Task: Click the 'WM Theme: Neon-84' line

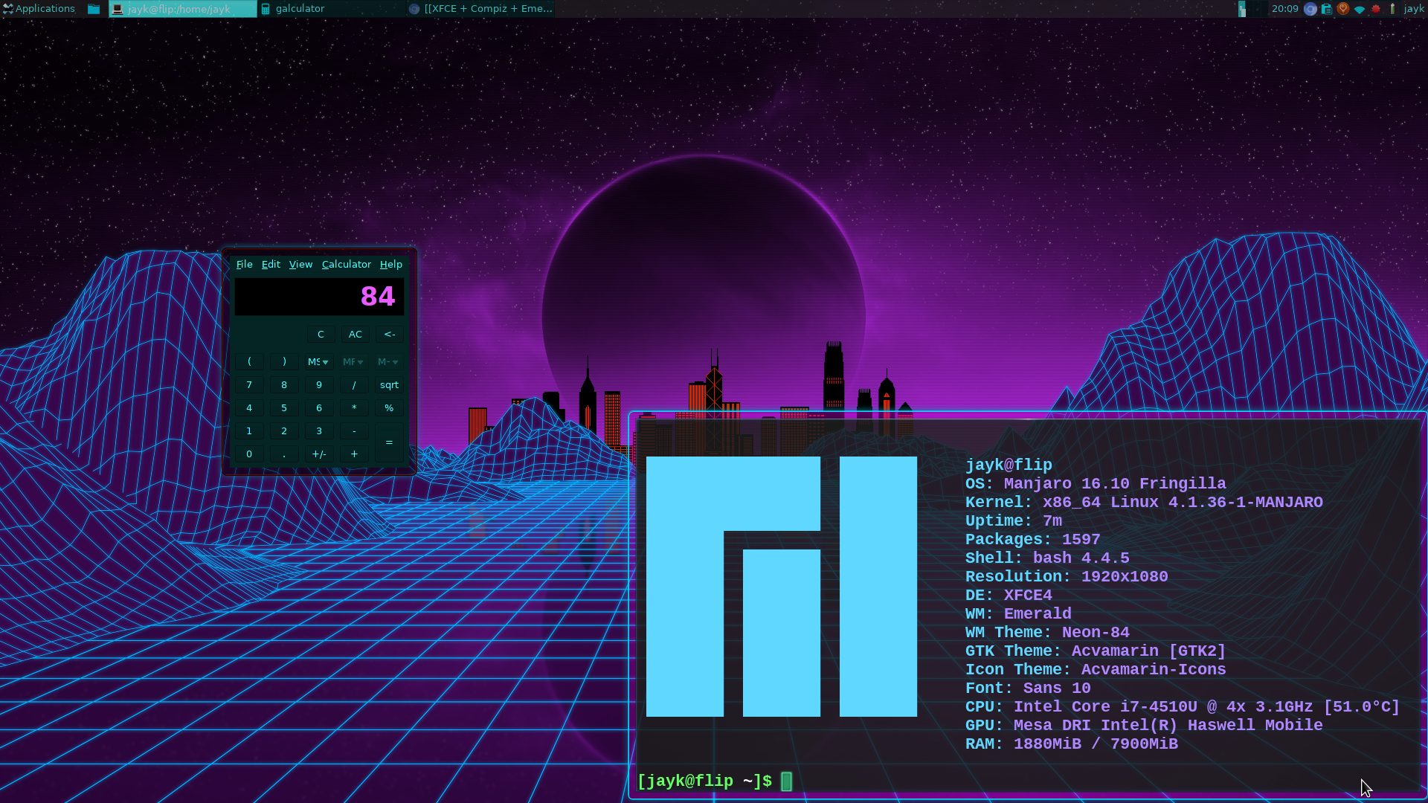Action: point(1047,632)
